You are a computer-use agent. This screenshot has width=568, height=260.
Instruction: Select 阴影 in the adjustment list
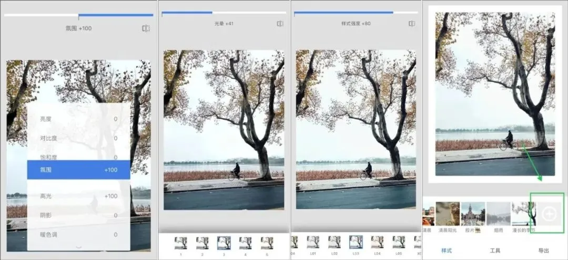click(x=78, y=215)
